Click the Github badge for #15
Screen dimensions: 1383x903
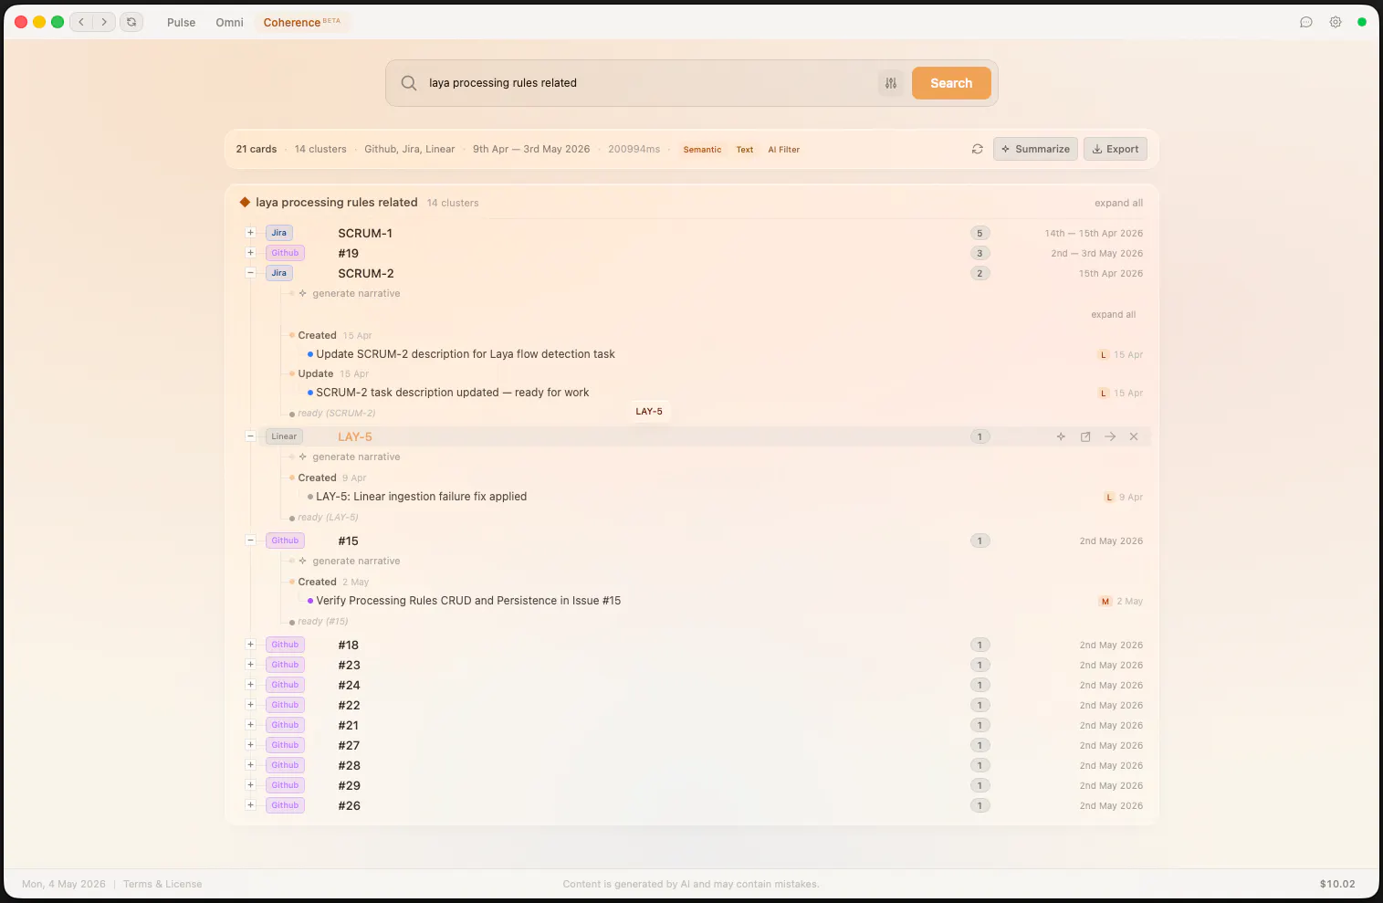285,541
